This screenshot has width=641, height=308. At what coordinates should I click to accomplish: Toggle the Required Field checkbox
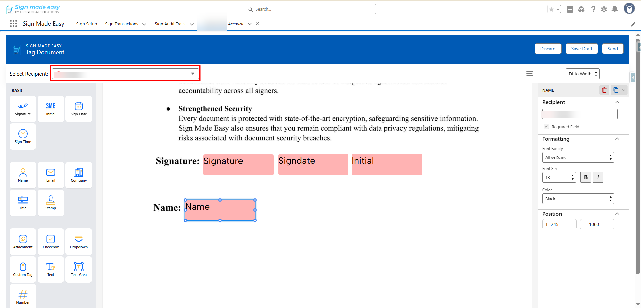[546, 127]
